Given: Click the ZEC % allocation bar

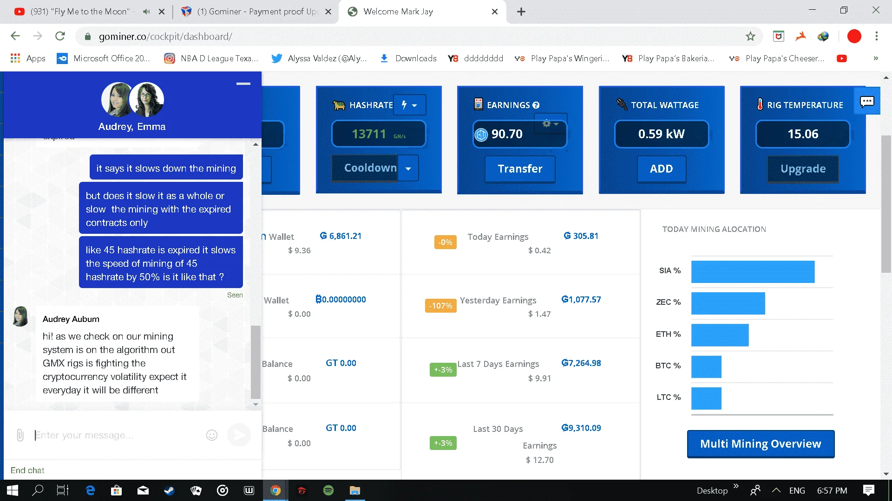Looking at the screenshot, I should click(x=728, y=303).
